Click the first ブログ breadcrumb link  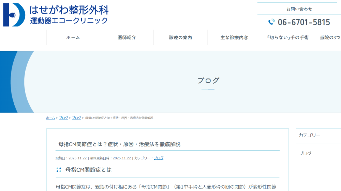tap(63, 118)
